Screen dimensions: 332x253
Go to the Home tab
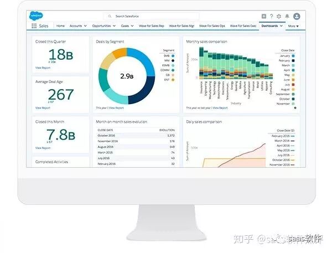point(60,26)
